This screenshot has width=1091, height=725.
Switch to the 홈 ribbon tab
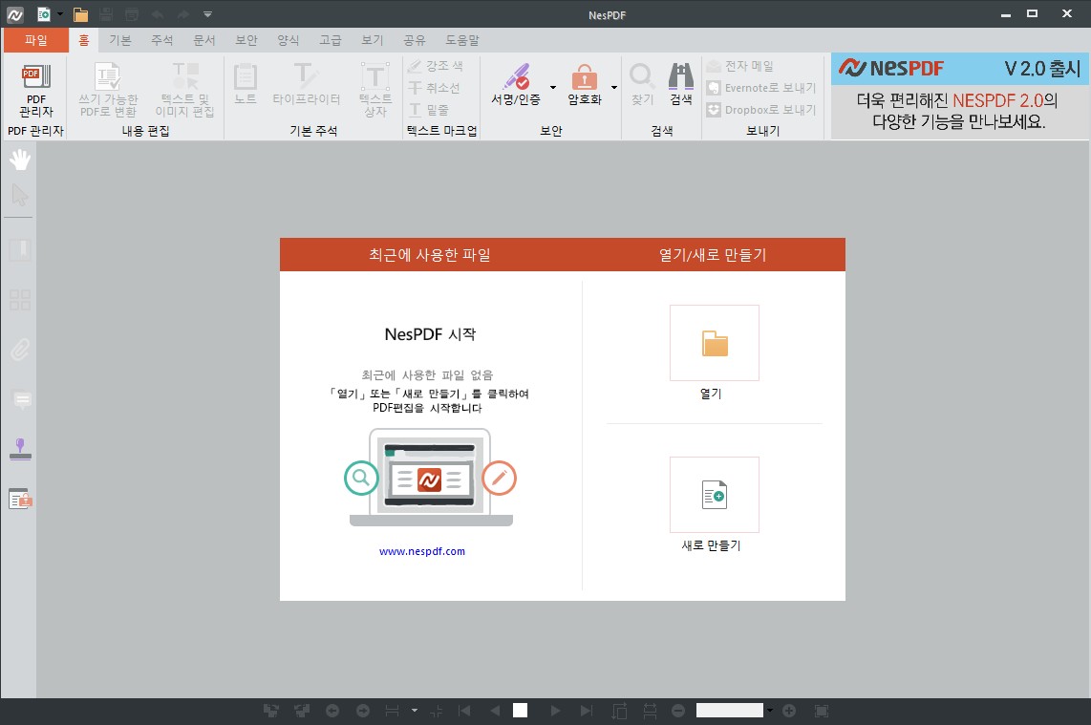(83, 40)
